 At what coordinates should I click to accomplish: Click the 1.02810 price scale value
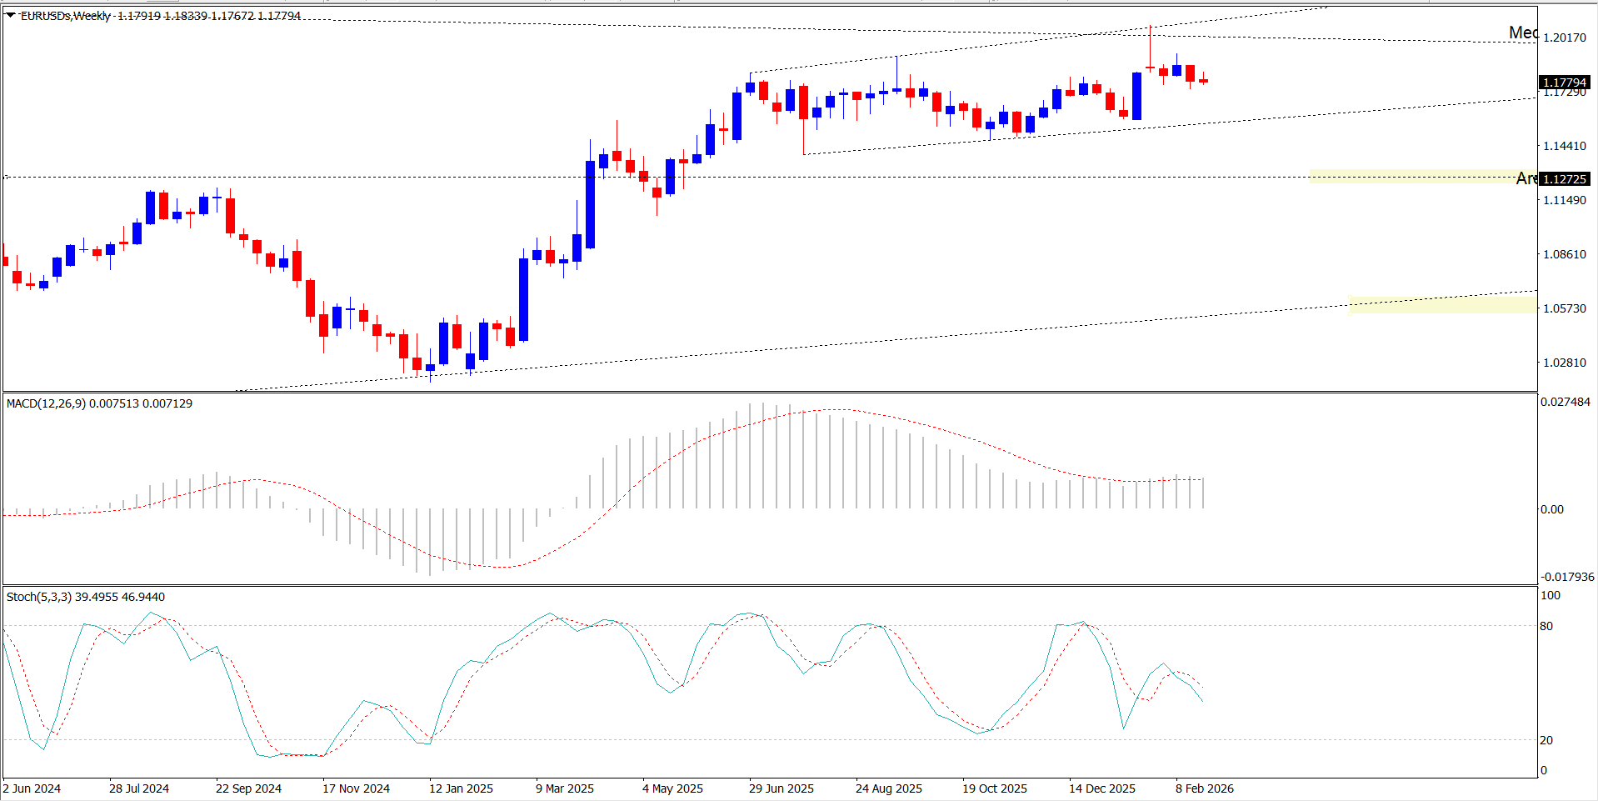coord(1564,363)
